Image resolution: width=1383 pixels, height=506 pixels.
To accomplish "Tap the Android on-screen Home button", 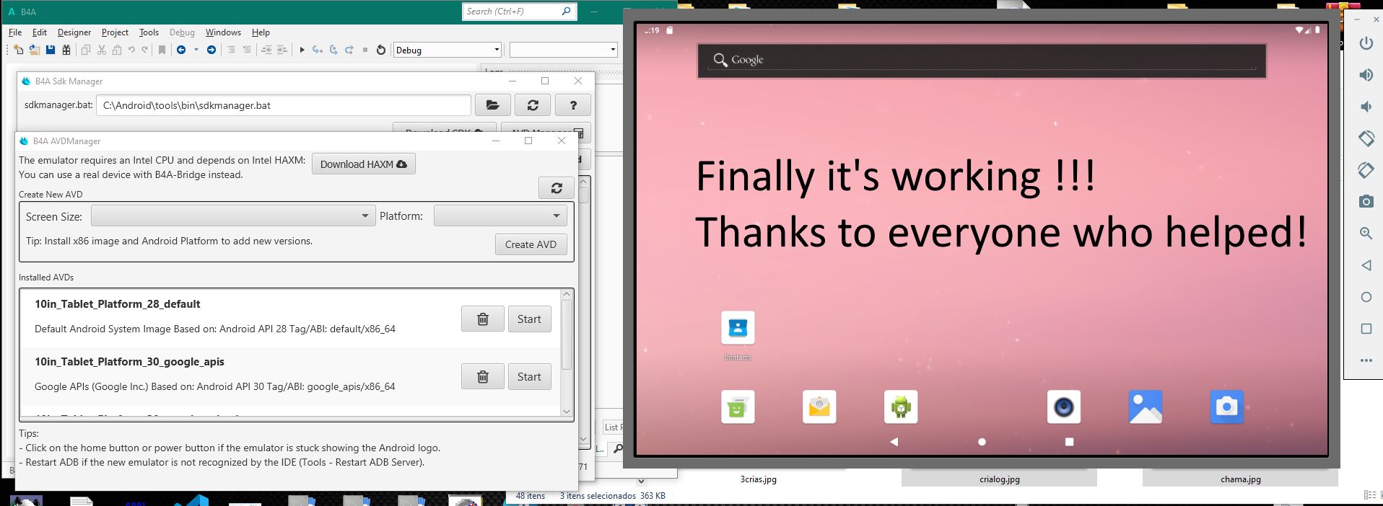I will (982, 442).
